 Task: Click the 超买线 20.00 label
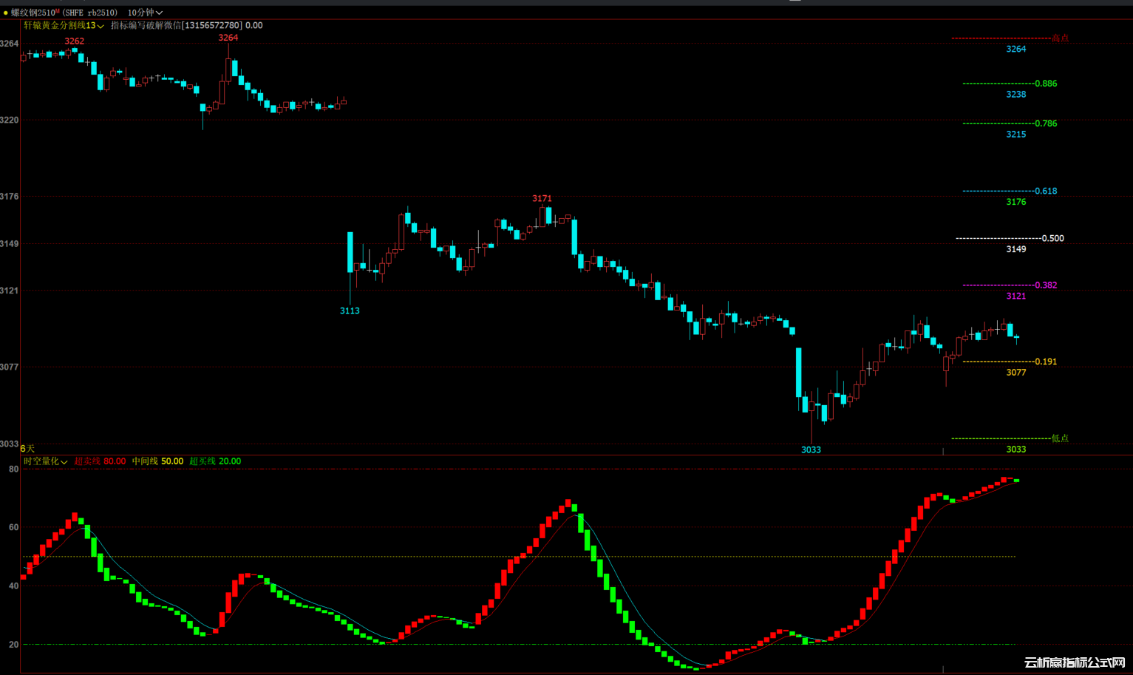[x=215, y=461]
